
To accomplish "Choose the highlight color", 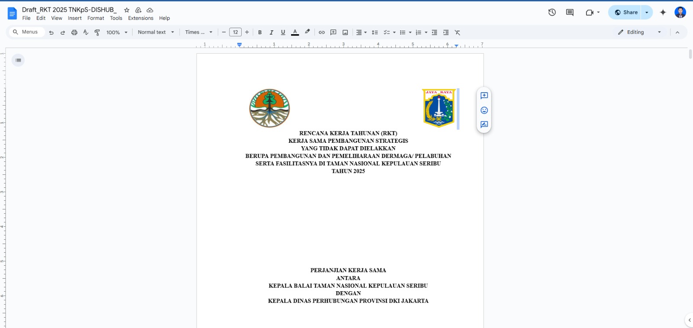I will point(307,32).
